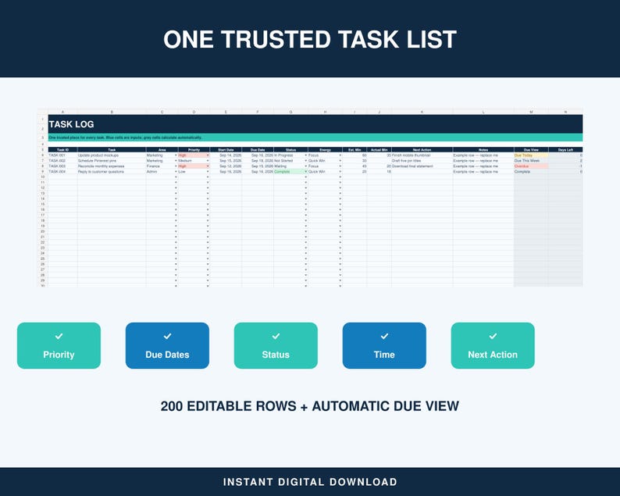The height and width of the screenshot is (496, 620).
Task: Select the 'Finish mobile thumbnail' next action cell
Action: [422, 155]
